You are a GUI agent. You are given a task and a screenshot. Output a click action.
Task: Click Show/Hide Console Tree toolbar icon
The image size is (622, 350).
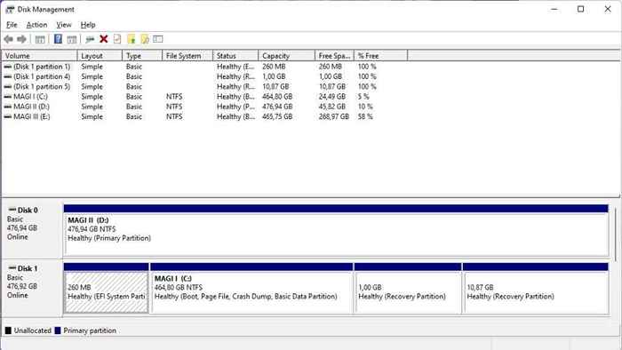(x=40, y=39)
